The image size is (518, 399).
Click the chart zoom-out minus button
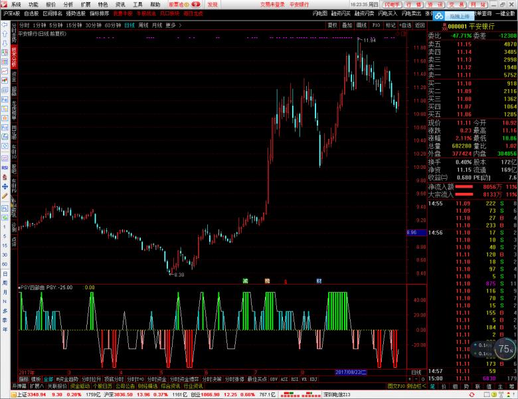coord(416,379)
